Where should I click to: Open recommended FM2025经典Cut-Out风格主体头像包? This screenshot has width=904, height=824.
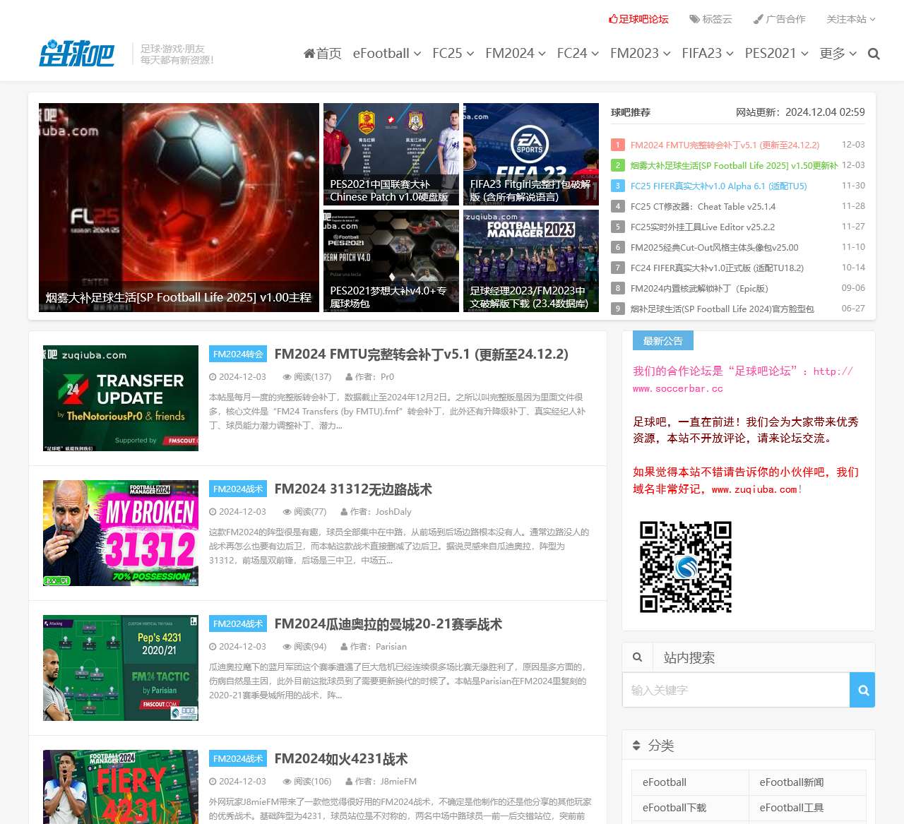[x=714, y=247]
